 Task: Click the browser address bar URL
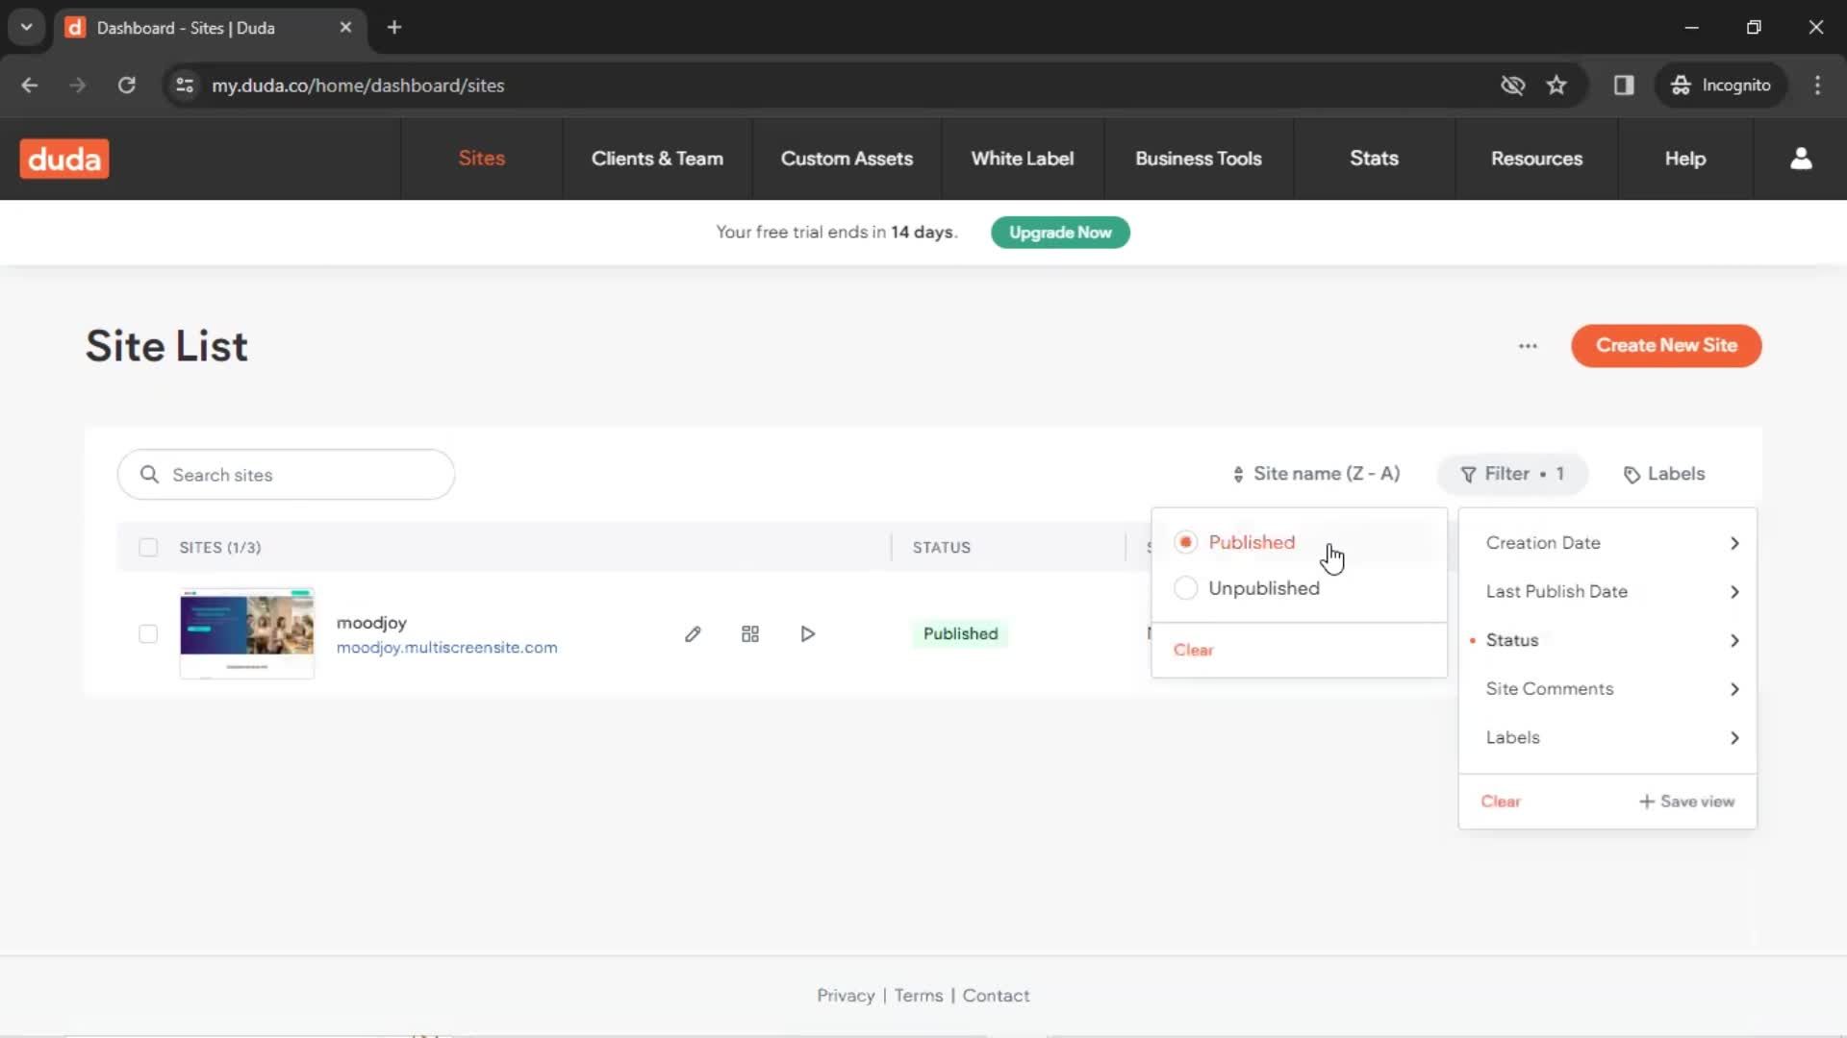(358, 86)
